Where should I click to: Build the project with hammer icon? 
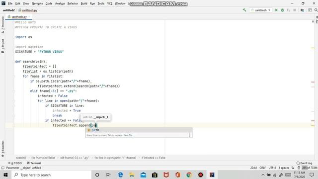click(x=244, y=10)
